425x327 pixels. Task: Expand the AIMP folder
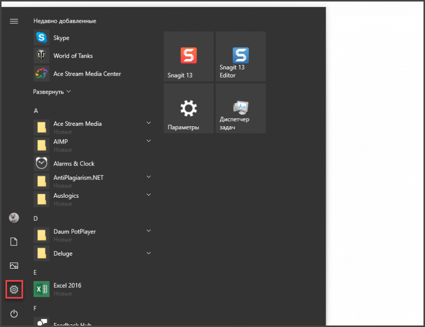click(x=149, y=141)
